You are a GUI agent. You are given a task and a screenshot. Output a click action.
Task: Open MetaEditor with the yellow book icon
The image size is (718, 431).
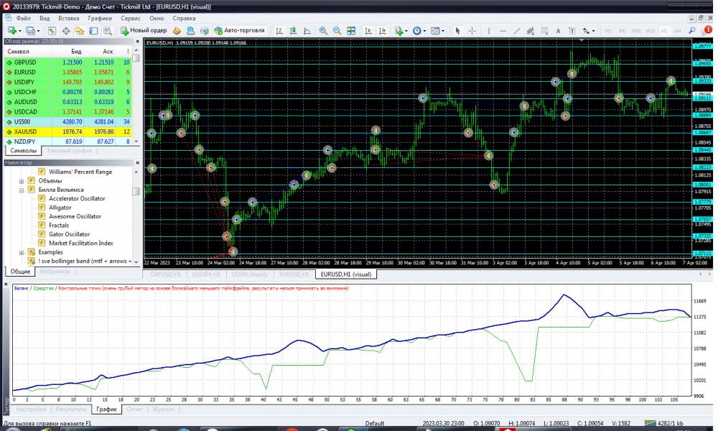(x=177, y=31)
